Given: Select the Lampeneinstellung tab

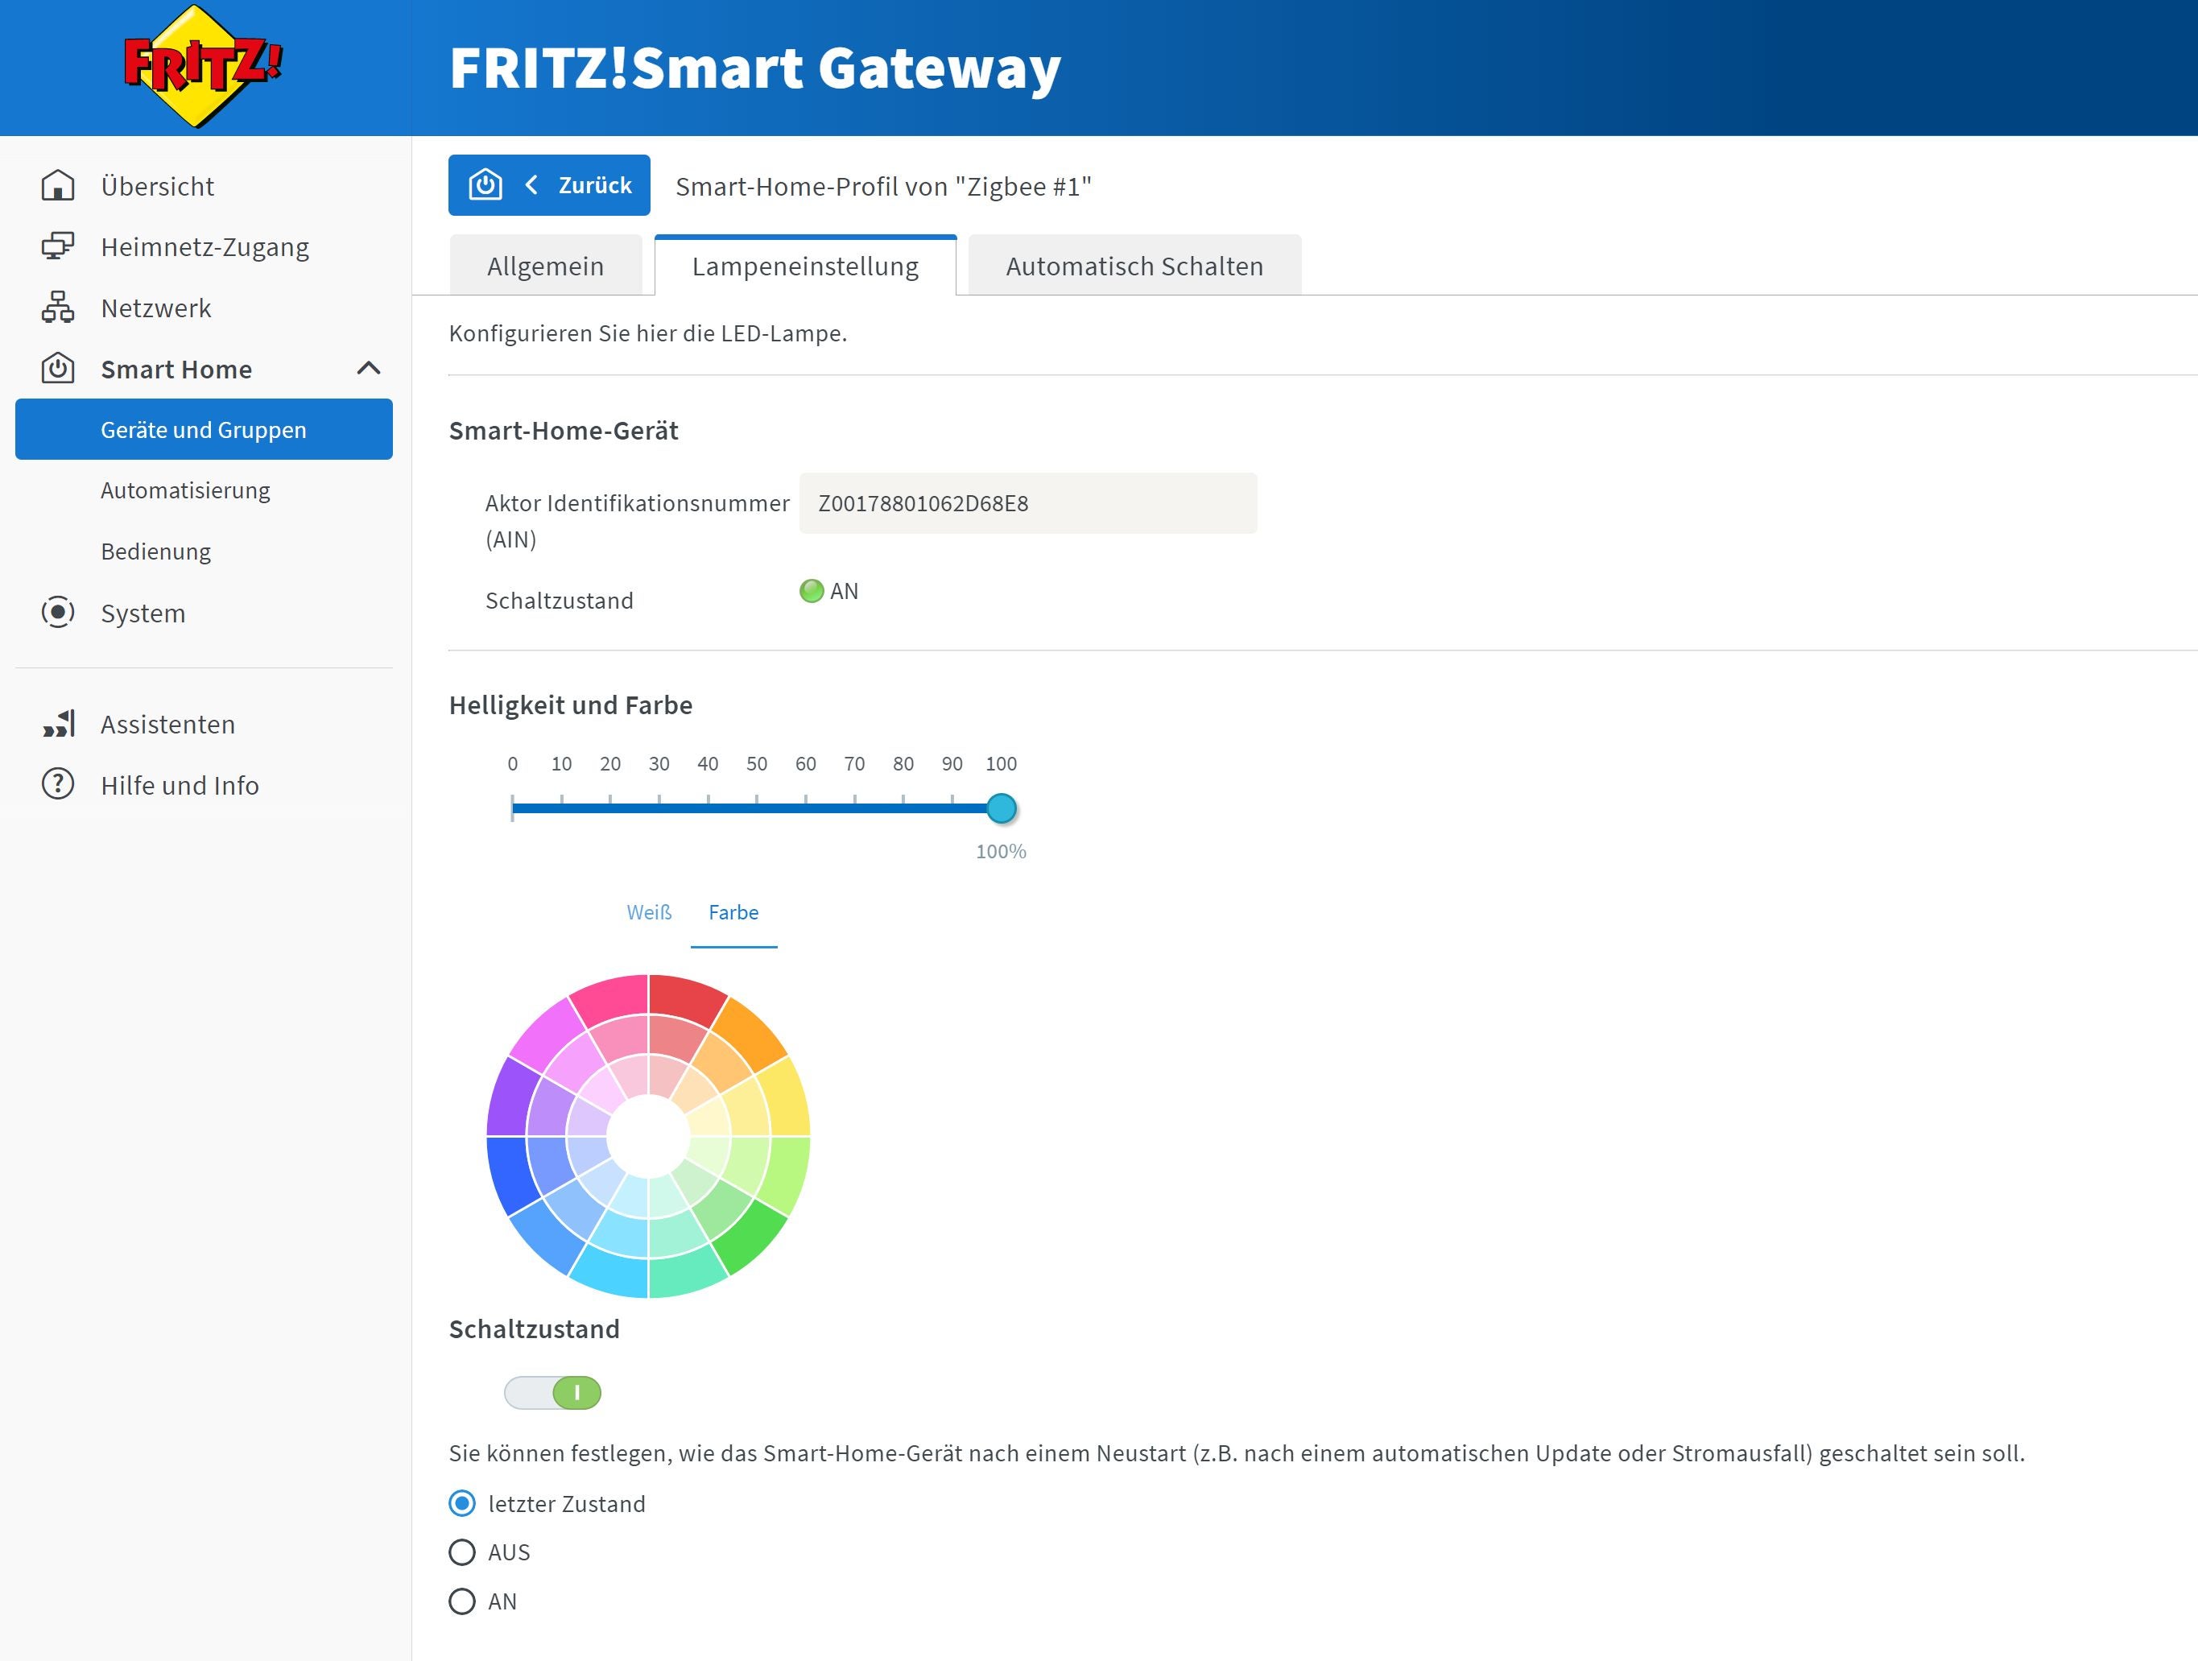Looking at the screenshot, I should tap(806, 265).
